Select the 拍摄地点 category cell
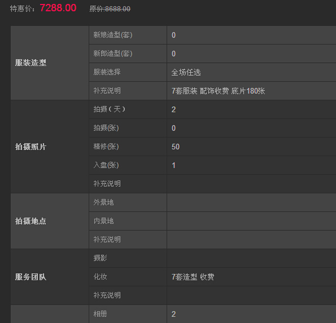Image resolution: width=336 pixels, height=323 pixels. (x=50, y=221)
